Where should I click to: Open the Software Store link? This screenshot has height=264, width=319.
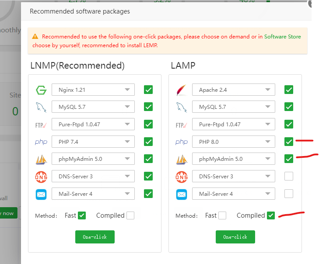pyautogui.click(x=282, y=37)
